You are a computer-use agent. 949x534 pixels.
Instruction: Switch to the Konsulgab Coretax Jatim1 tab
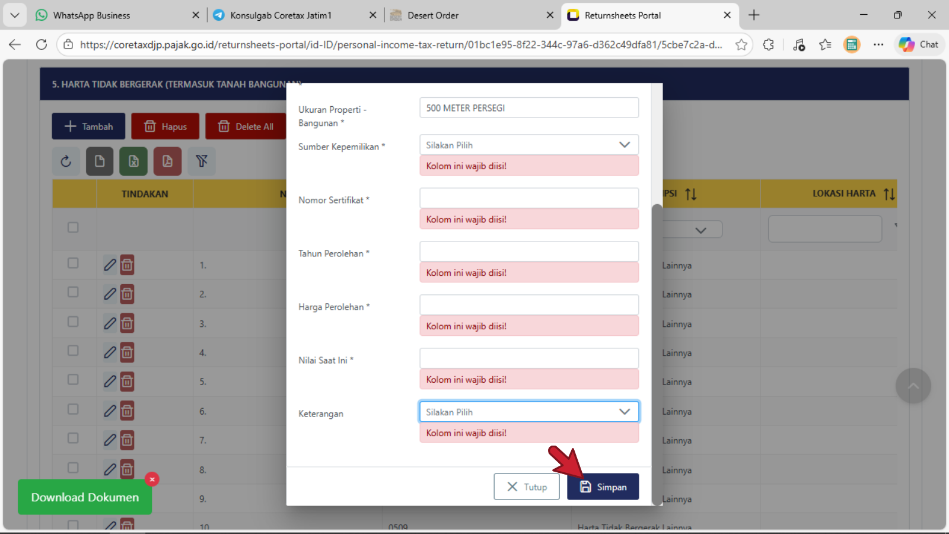pyautogui.click(x=281, y=15)
